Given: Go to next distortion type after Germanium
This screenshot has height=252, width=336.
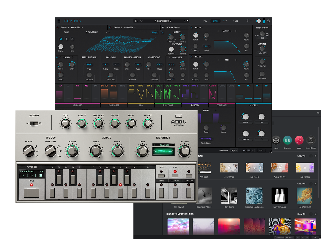Looking at the screenshot, I should (x=173, y=145).
